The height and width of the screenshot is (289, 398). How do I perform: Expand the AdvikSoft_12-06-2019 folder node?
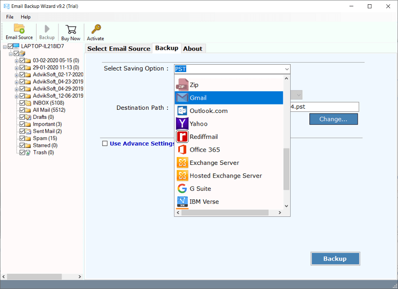click(x=16, y=97)
